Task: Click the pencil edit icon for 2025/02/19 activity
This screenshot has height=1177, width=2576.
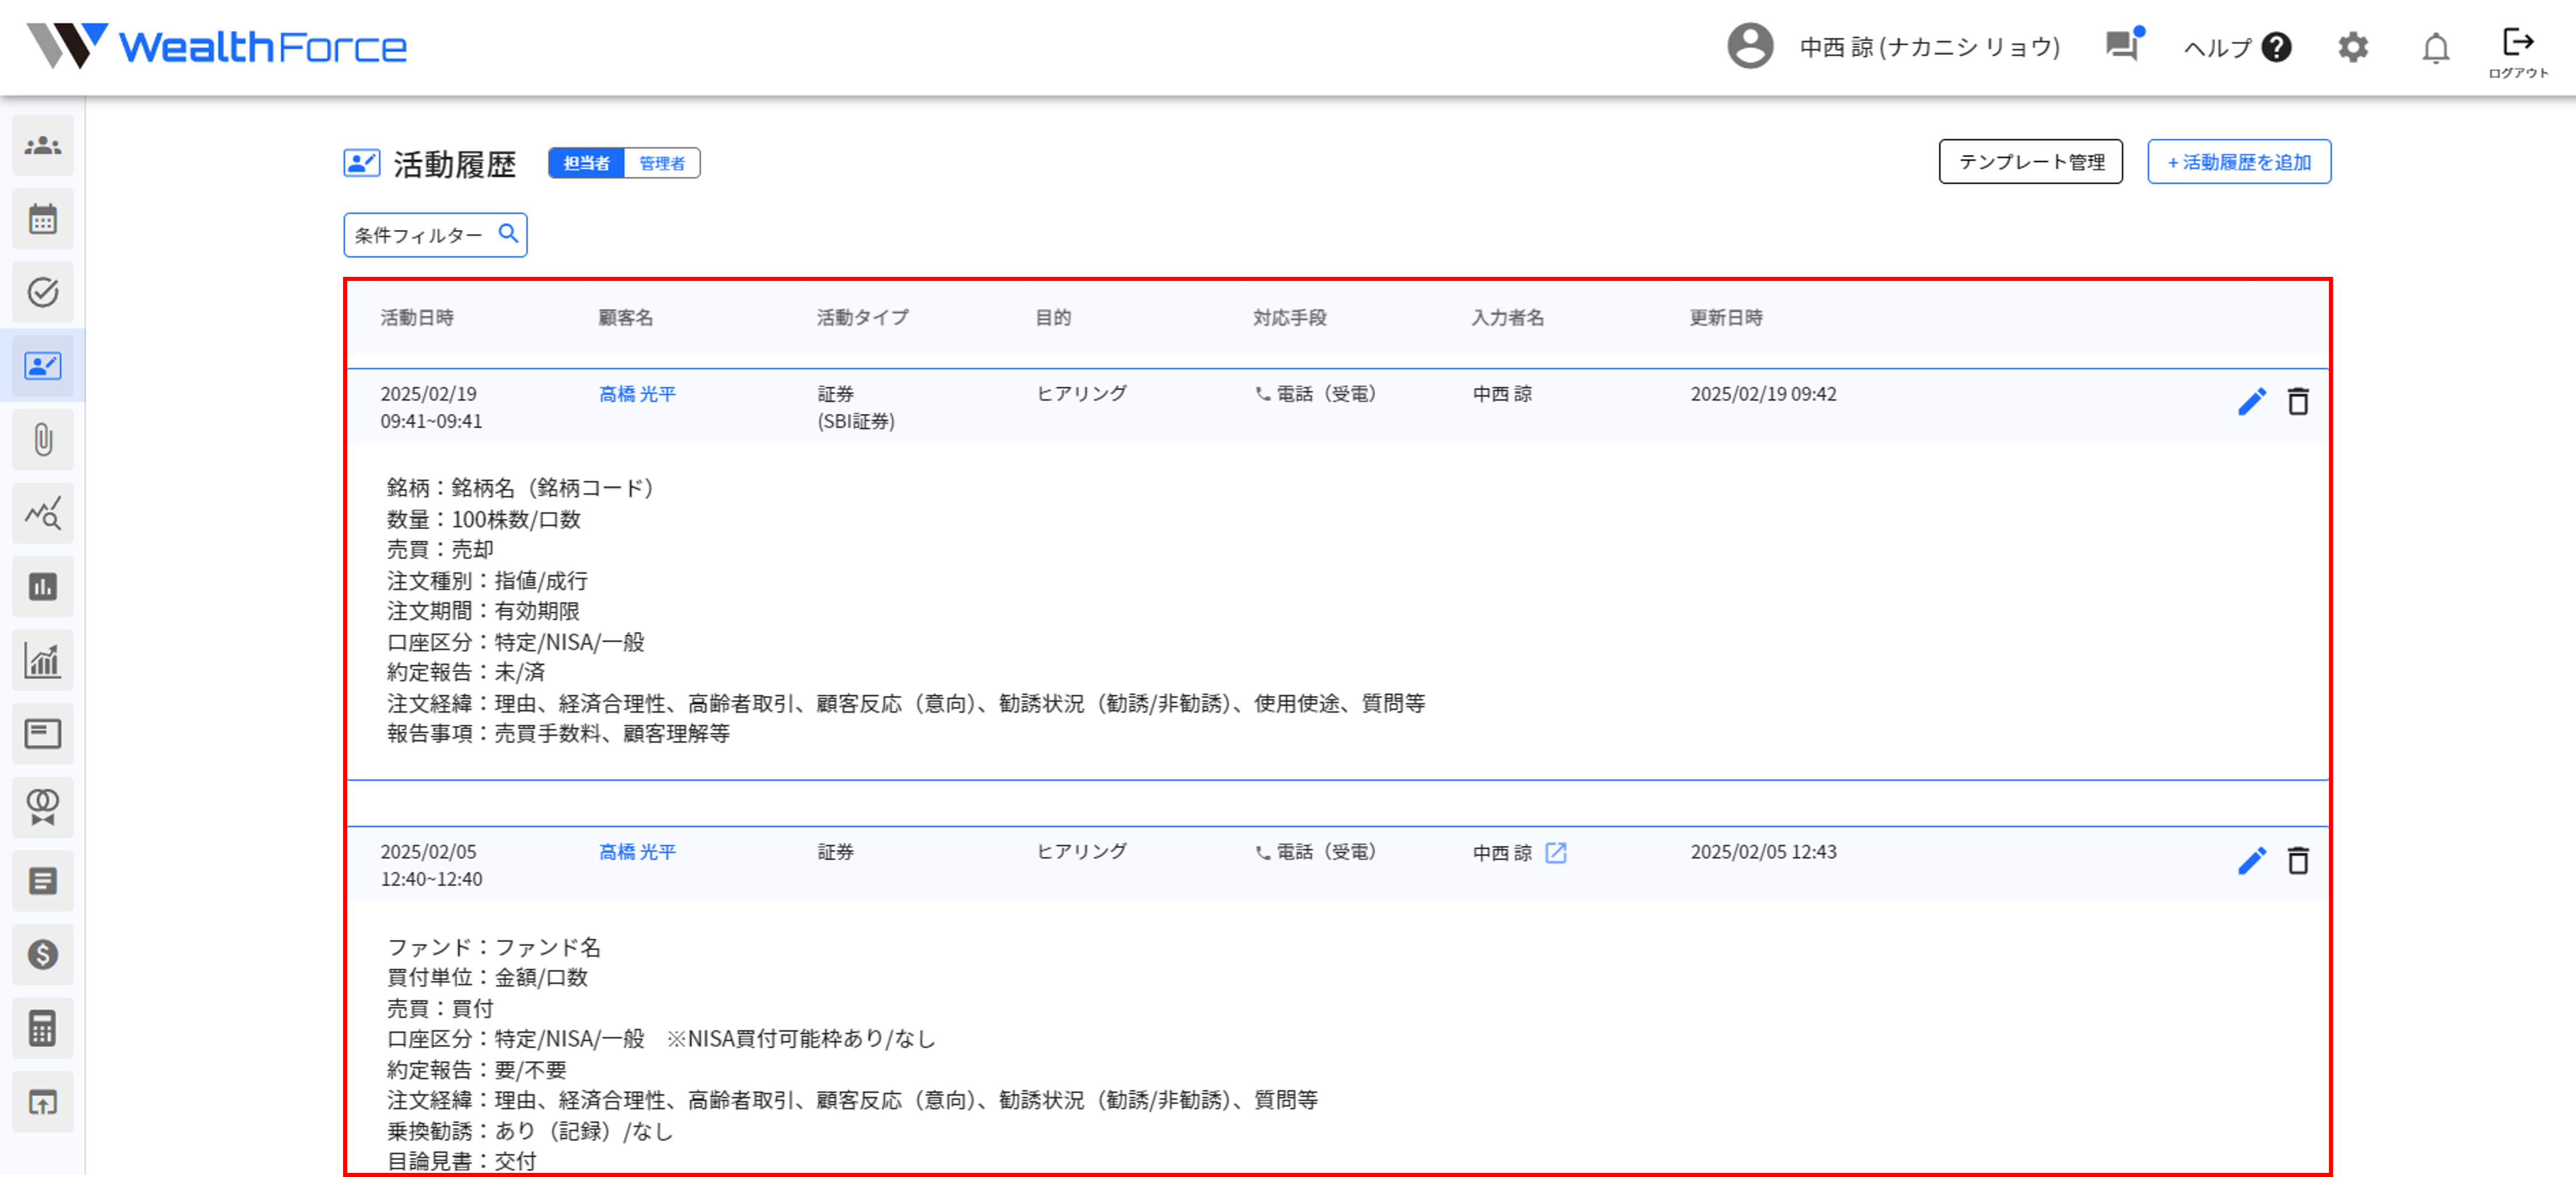Action: [2251, 402]
